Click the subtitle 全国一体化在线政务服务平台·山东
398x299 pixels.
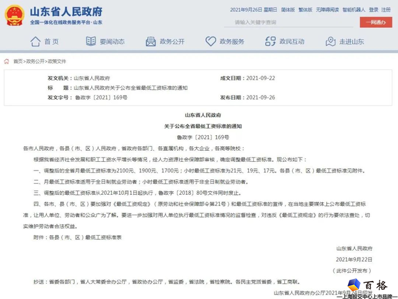(67, 22)
